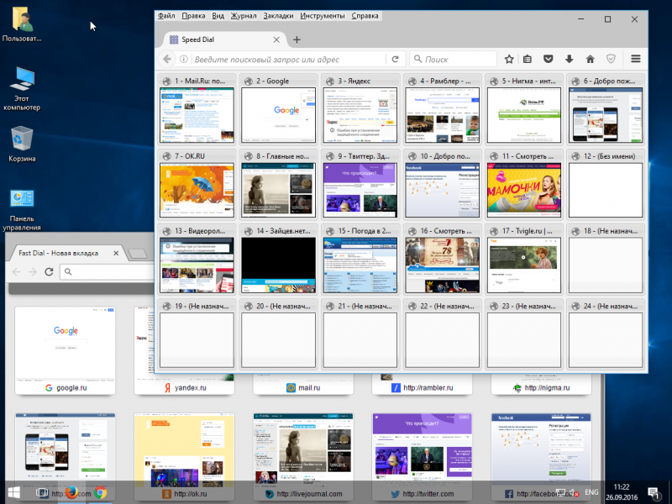Show bookmarks list icon in Firefox toolbar
The width and height of the screenshot is (672, 504).
click(x=528, y=59)
